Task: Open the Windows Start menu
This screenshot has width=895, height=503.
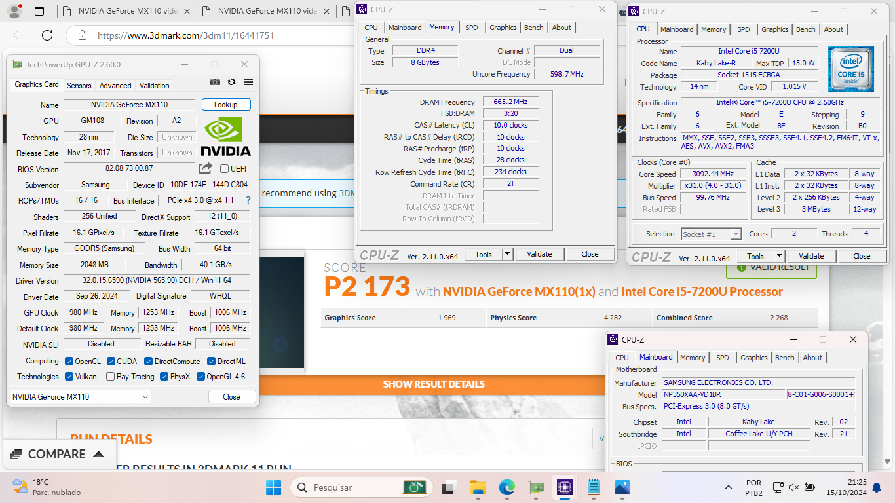Action: [273, 487]
